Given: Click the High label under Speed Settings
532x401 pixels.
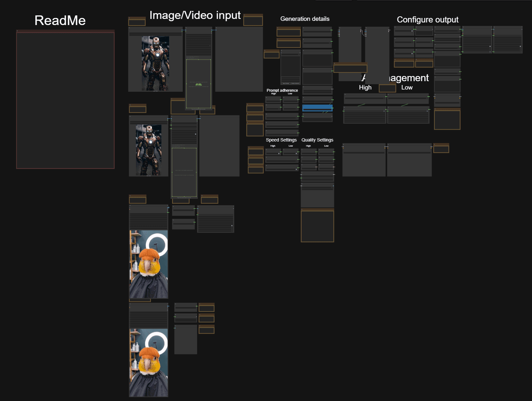Looking at the screenshot, I should (273, 146).
